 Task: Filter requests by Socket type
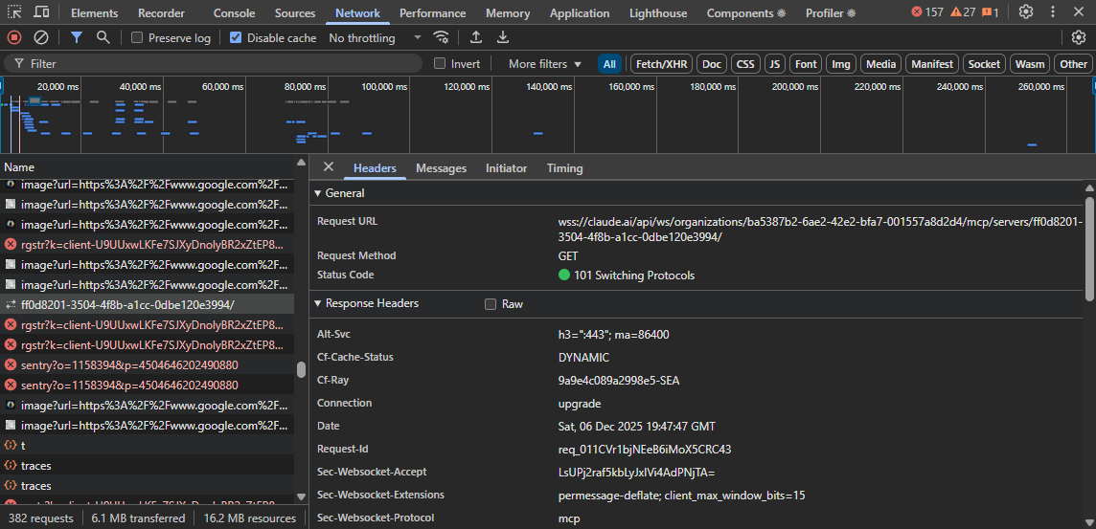coord(984,64)
